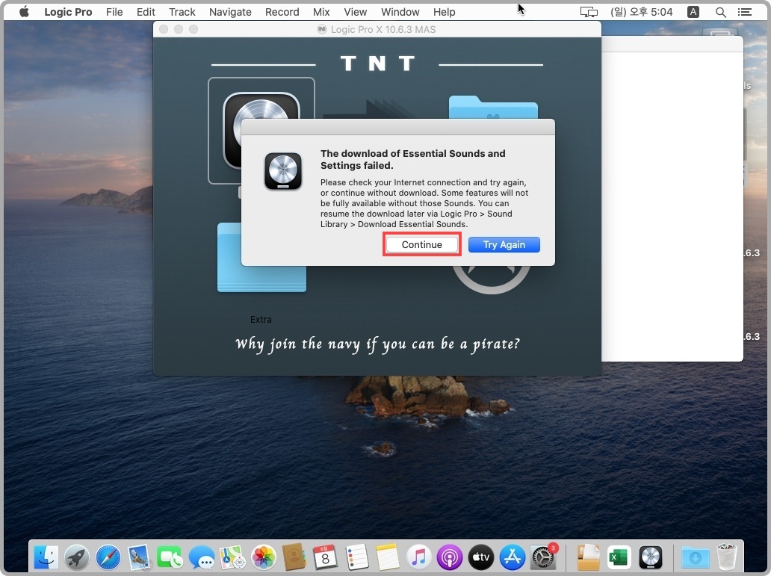Open the Logic Pro application menu
Screen dimensions: 771x576
(68, 12)
